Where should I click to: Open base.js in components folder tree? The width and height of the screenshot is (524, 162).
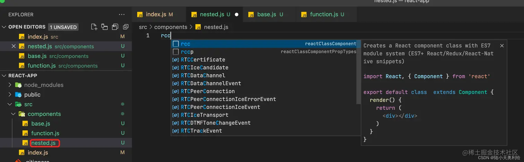pos(66,124)
